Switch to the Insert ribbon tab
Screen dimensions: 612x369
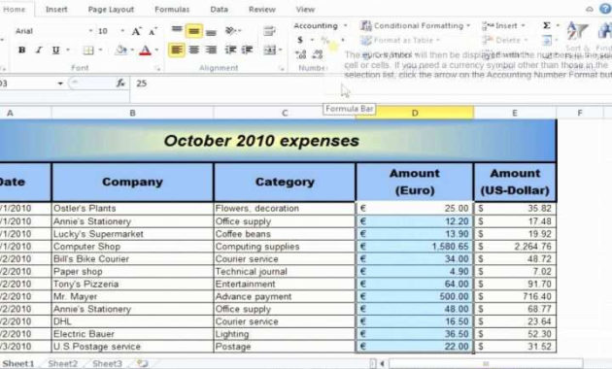click(x=56, y=10)
